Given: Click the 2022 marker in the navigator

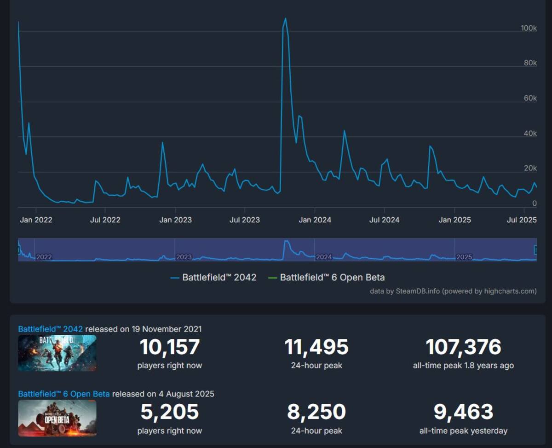Looking at the screenshot, I should coord(44,257).
